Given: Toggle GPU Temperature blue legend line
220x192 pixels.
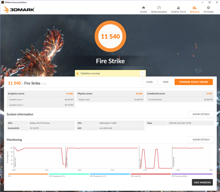Looking at the screenshot, I should 110,174.
